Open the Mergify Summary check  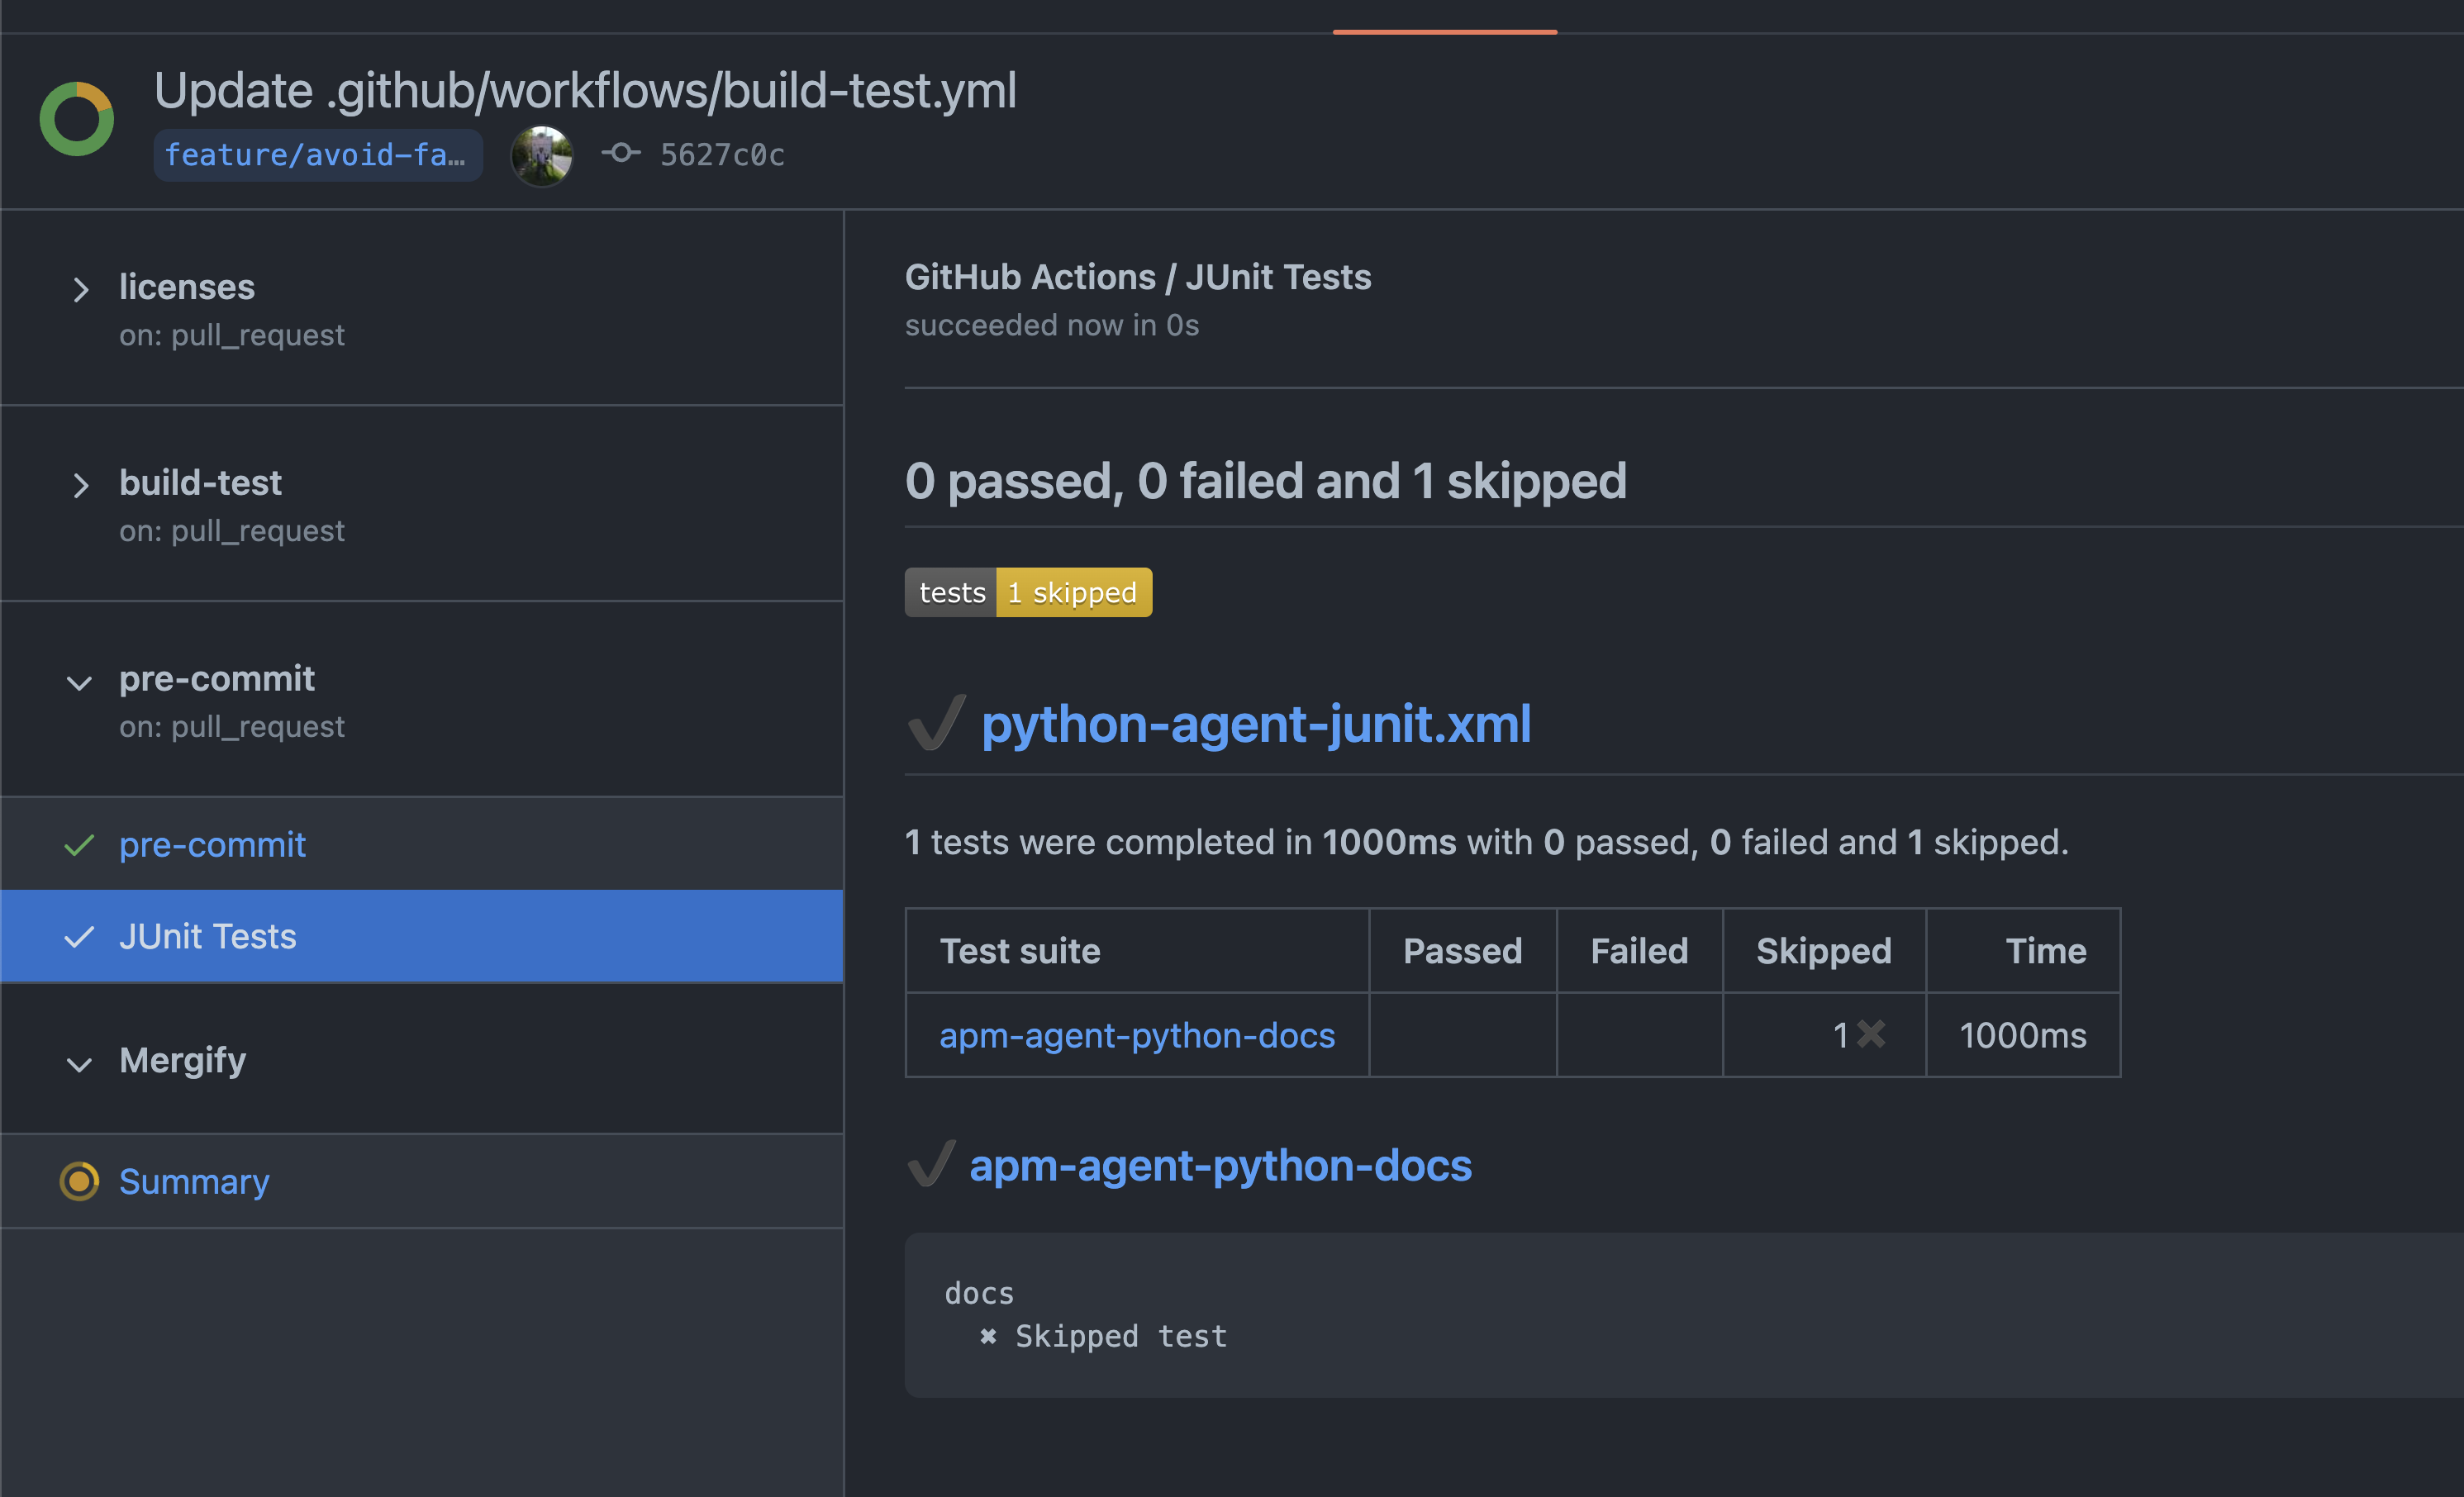pyautogui.click(x=194, y=1182)
